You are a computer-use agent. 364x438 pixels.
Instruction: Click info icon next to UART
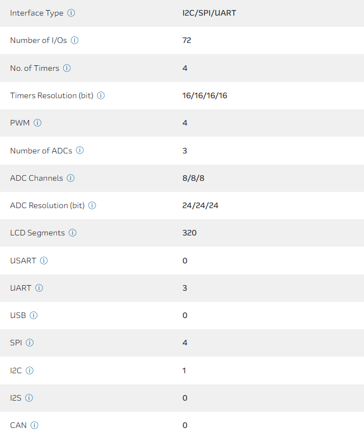(39, 288)
